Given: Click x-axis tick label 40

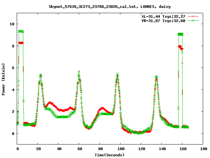Looking at the screenshot, I should click(59, 149).
